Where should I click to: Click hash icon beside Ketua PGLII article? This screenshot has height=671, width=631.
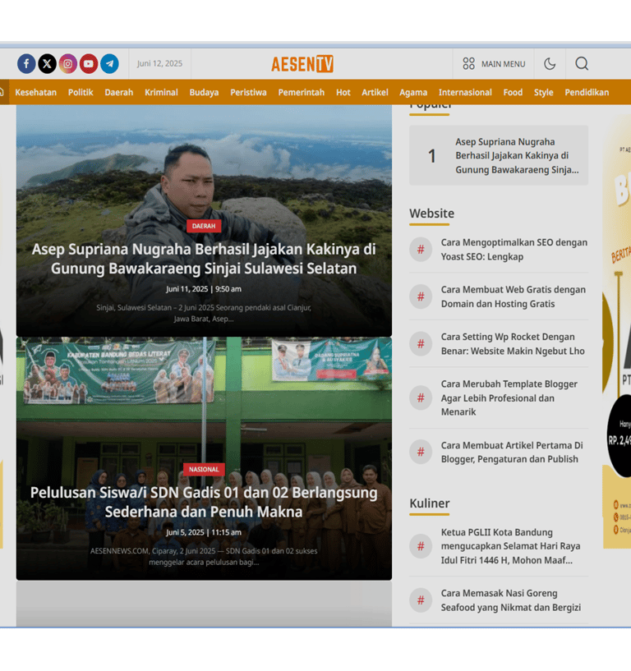coord(421,546)
